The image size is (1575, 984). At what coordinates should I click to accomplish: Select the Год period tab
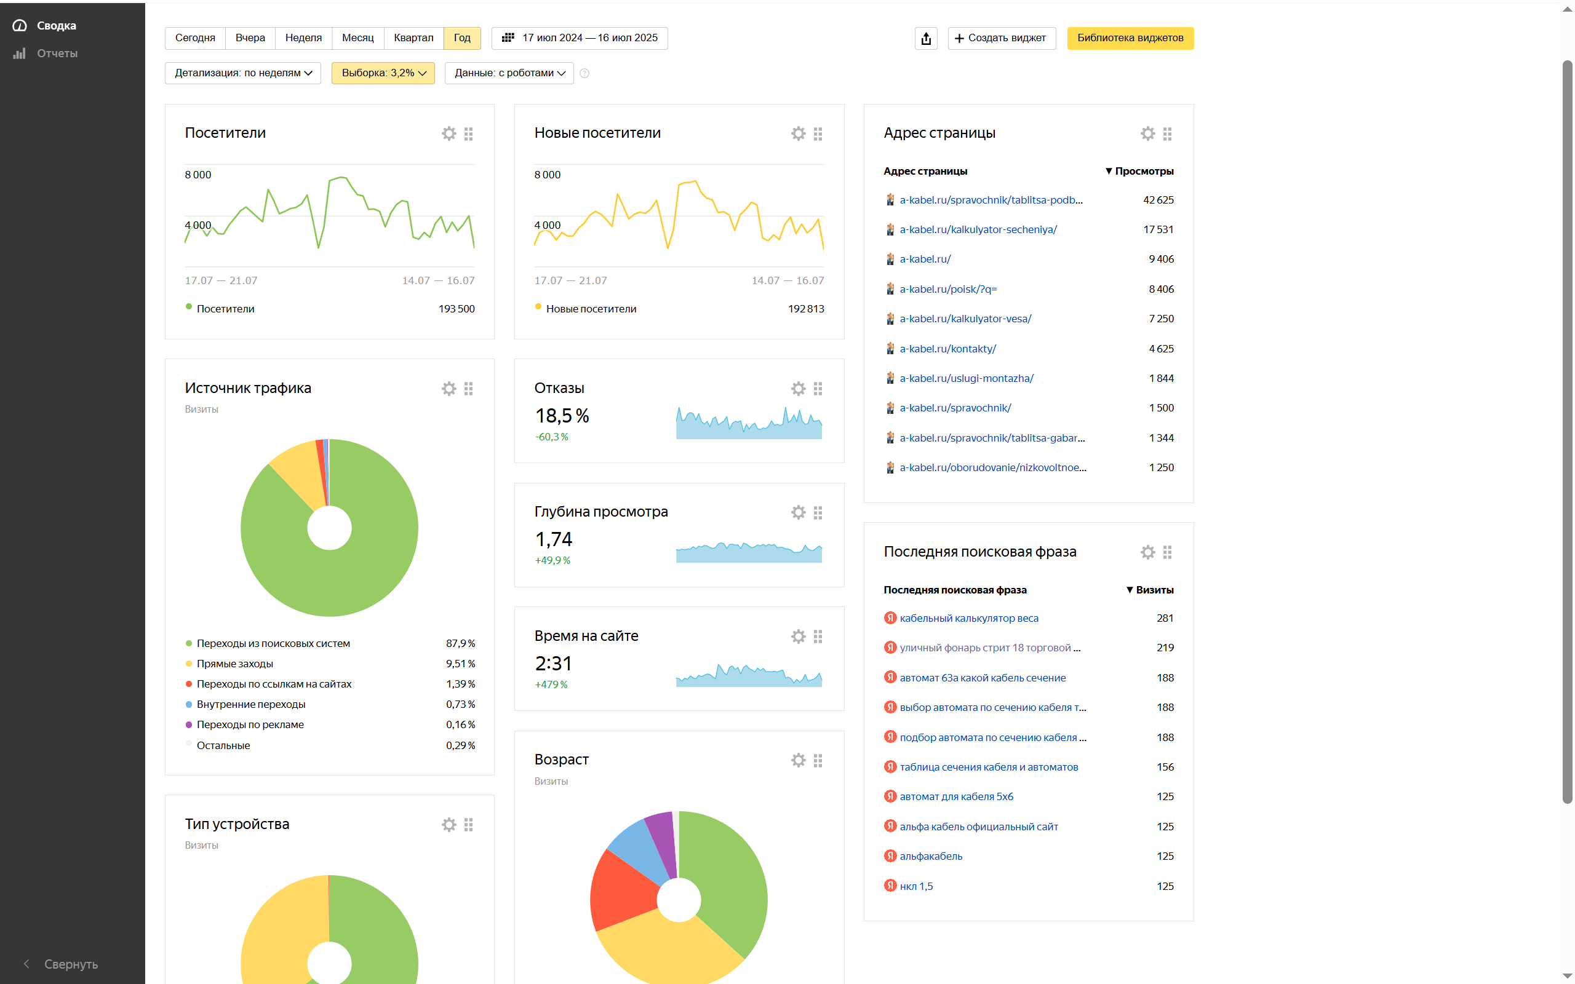pos(462,38)
